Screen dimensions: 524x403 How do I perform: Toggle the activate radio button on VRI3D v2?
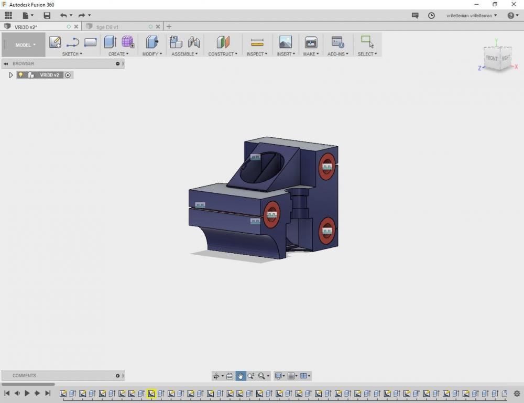click(x=68, y=75)
